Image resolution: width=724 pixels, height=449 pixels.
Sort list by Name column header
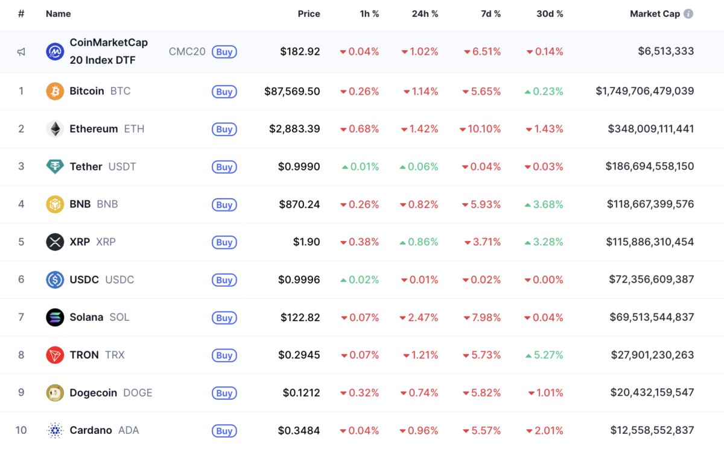[x=58, y=14]
